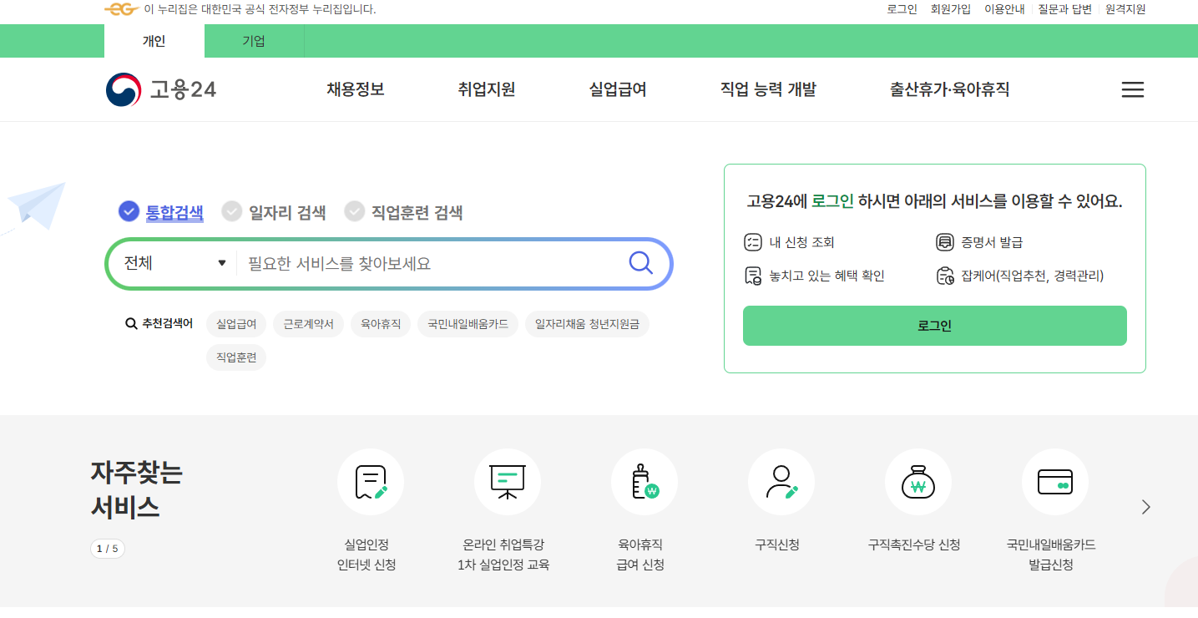
Task: Click the 내 신청 조회 checklist icon
Action: click(752, 243)
